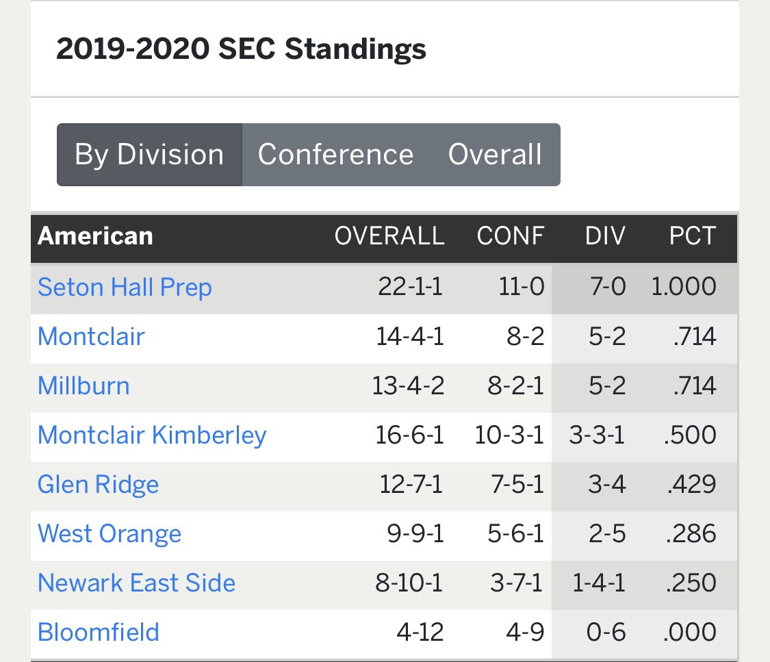This screenshot has width=770, height=662.
Task: Open the Montclair Kimberley team page
Action: pyautogui.click(x=152, y=435)
